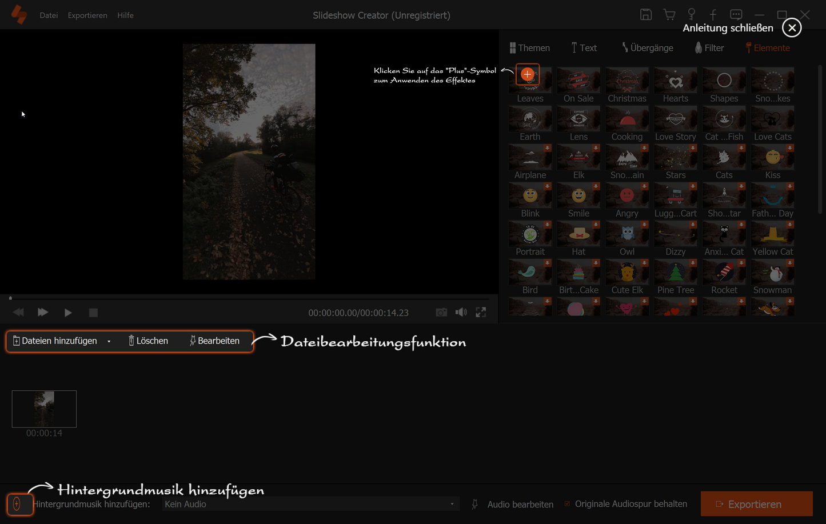Screen dimensions: 826x524
Task: Click the preview playback progress slider
Action: coord(249,298)
